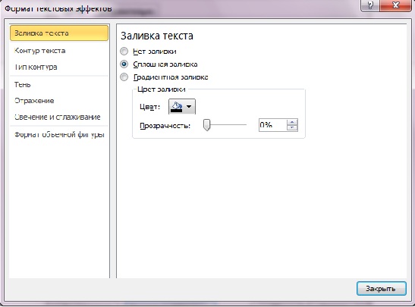Click the Закрыть button
Screen dimensions: 415x307
click(x=382, y=289)
